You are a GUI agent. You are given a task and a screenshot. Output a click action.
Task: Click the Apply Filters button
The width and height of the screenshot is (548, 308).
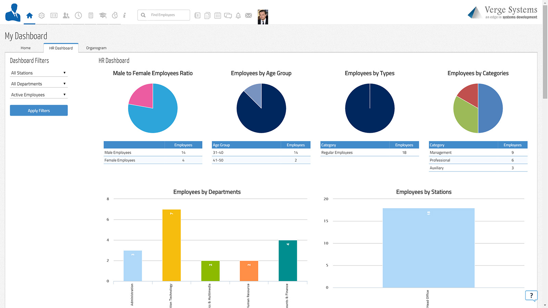pos(39,111)
